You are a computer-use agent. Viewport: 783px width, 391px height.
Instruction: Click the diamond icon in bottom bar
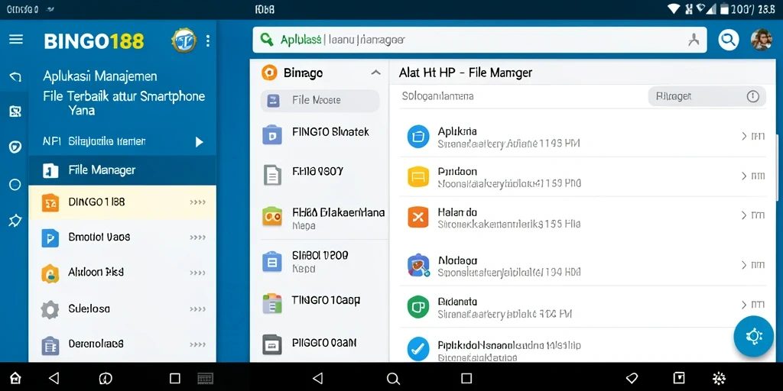pyautogui.click(x=632, y=378)
